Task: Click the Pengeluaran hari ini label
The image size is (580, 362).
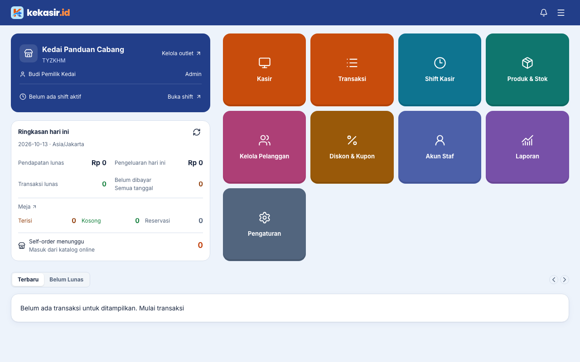Action: coord(140,163)
